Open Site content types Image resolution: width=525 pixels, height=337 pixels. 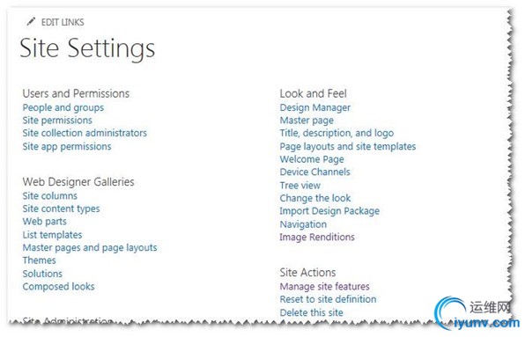(x=62, y=209)
